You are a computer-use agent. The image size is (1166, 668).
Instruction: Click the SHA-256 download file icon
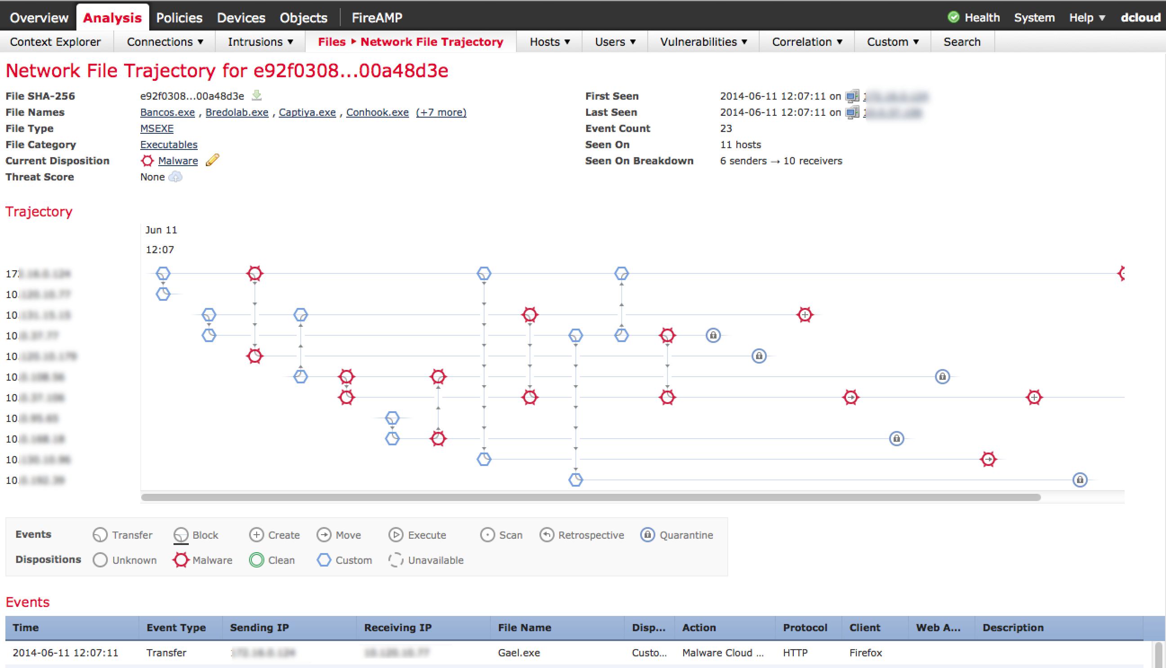click(x=257, y=96)
